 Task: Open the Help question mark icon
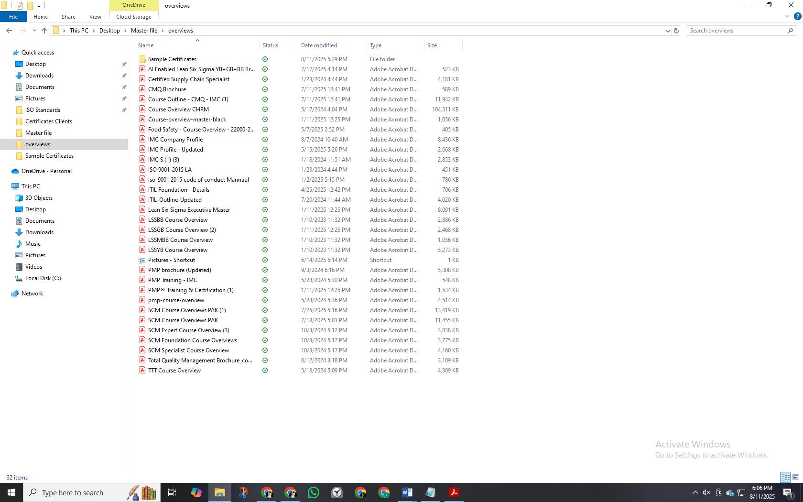click(797, 16)
